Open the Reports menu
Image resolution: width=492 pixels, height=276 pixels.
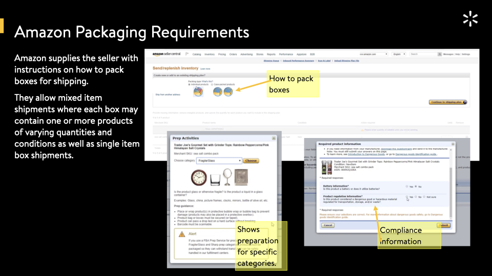[271, 54]
